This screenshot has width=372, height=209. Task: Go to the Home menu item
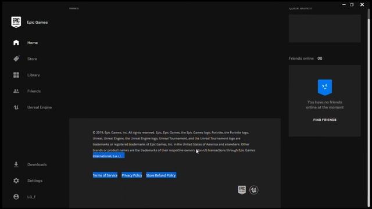(33, 42)
